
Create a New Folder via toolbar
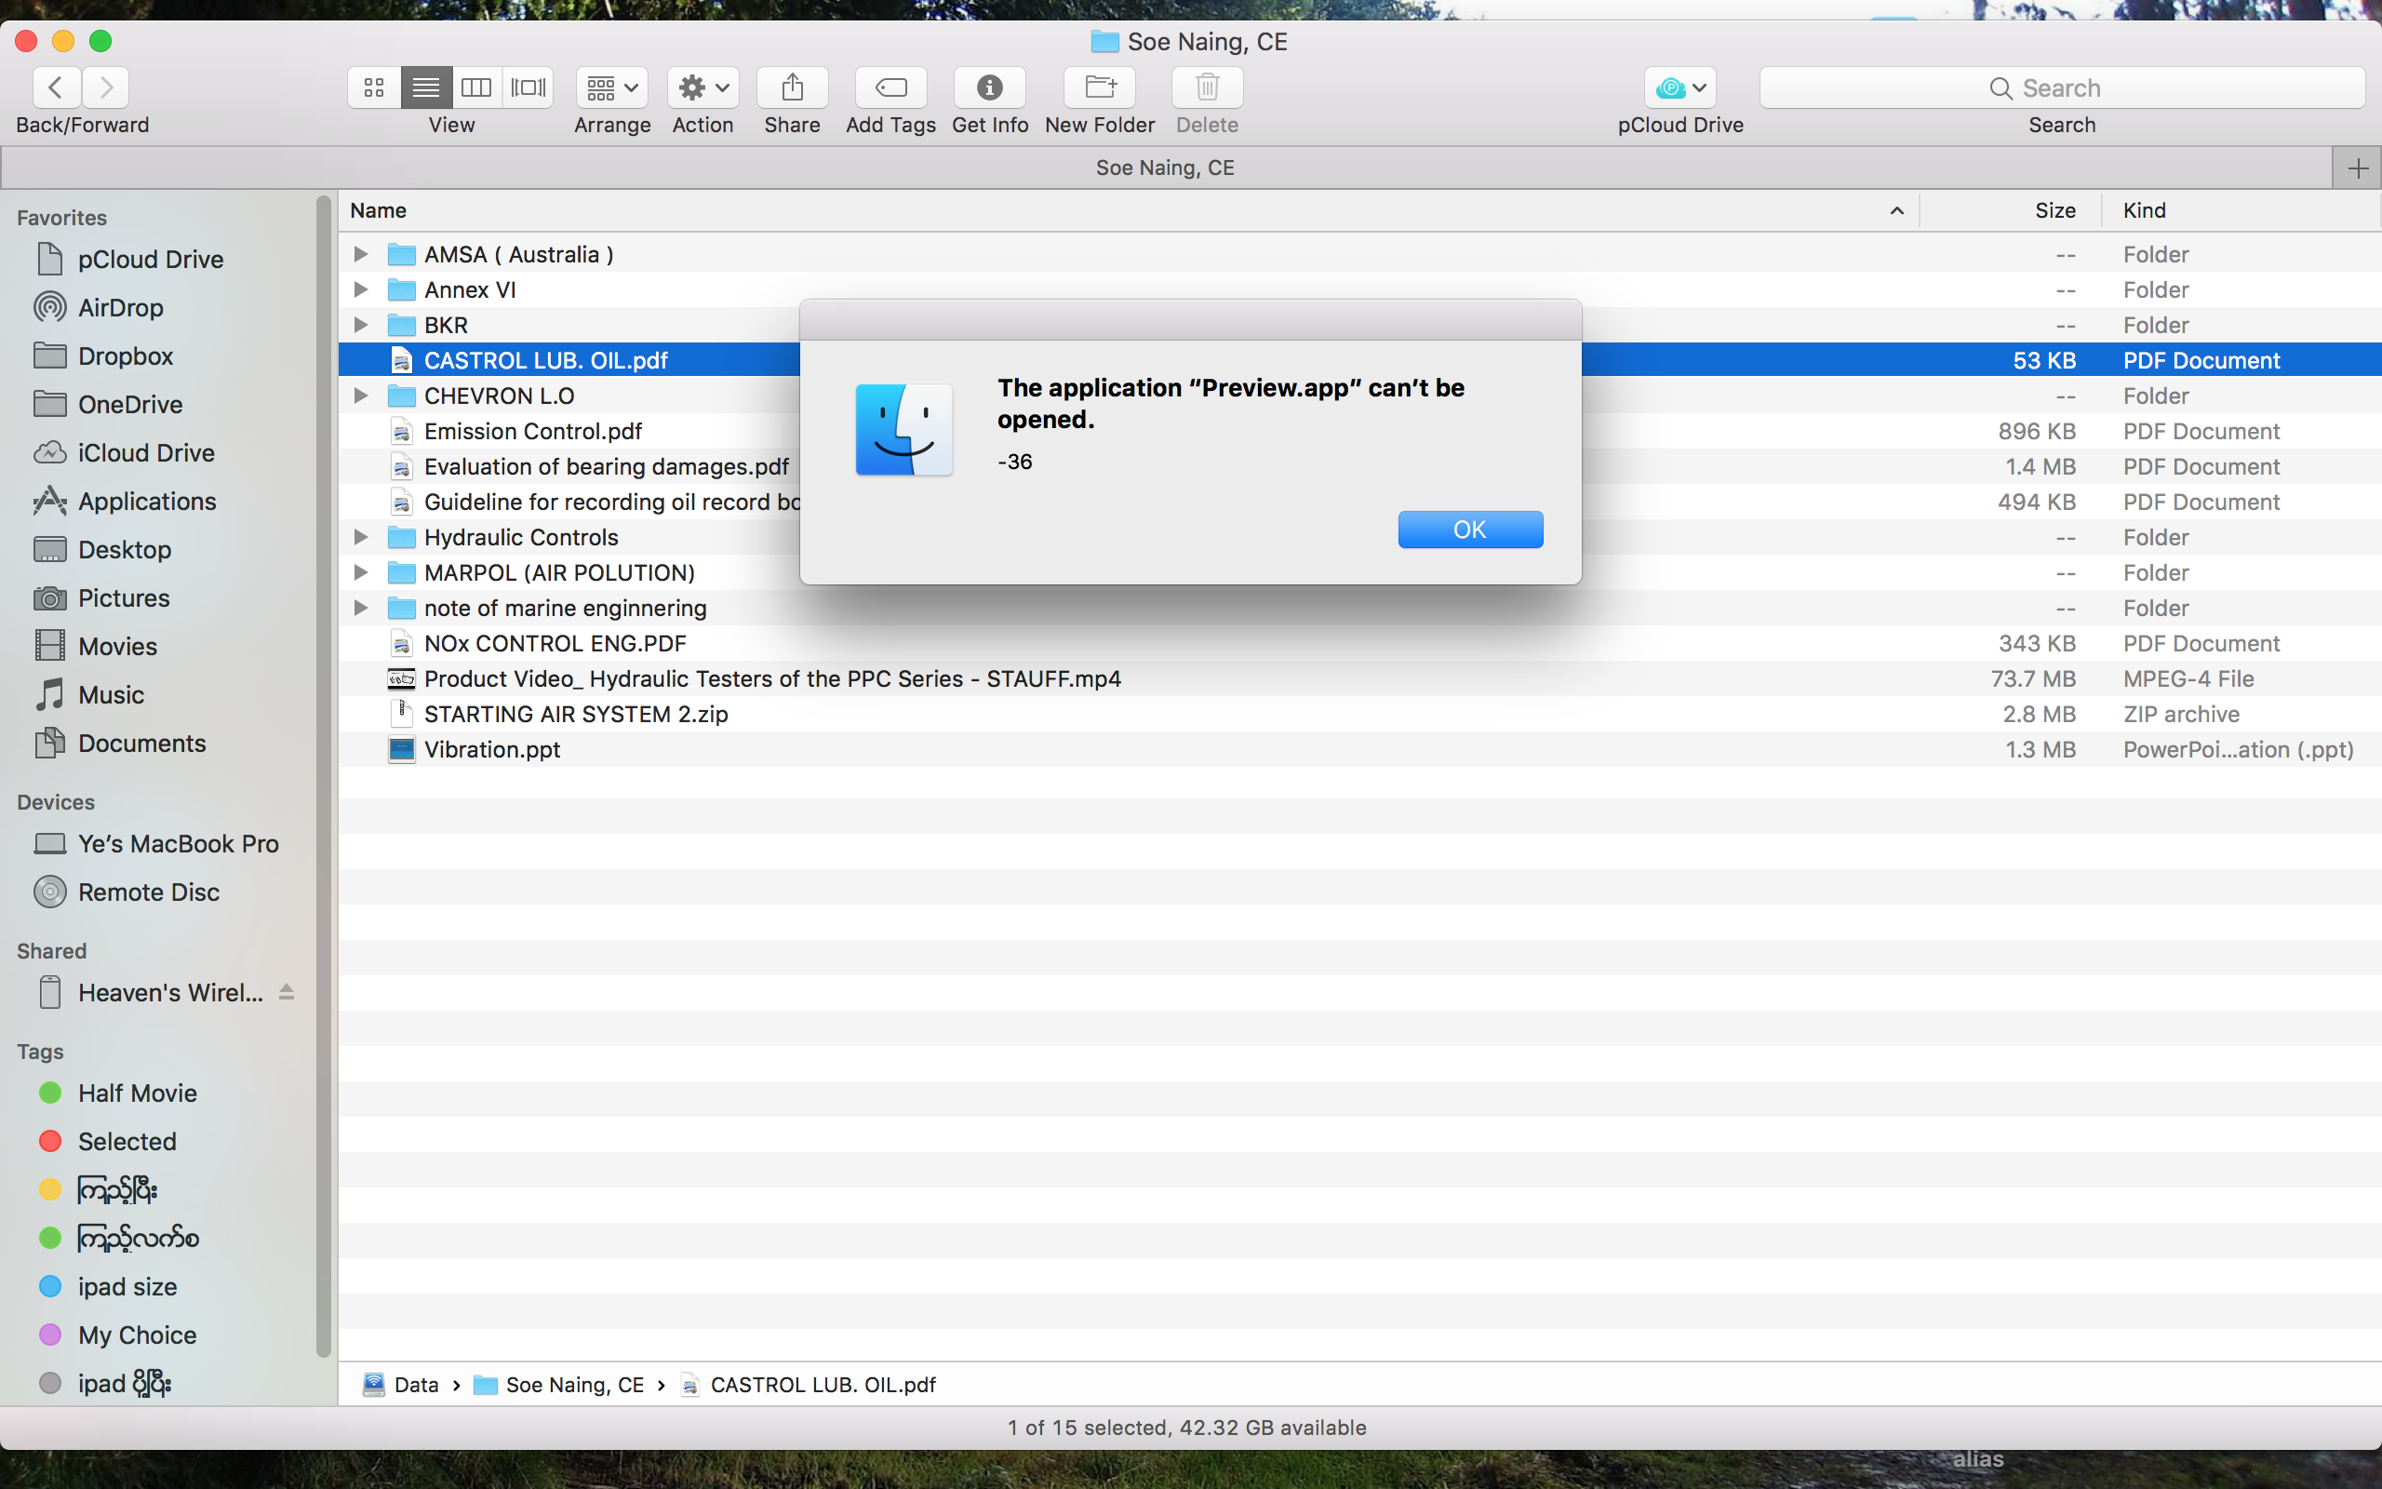tap(1100, 87)
